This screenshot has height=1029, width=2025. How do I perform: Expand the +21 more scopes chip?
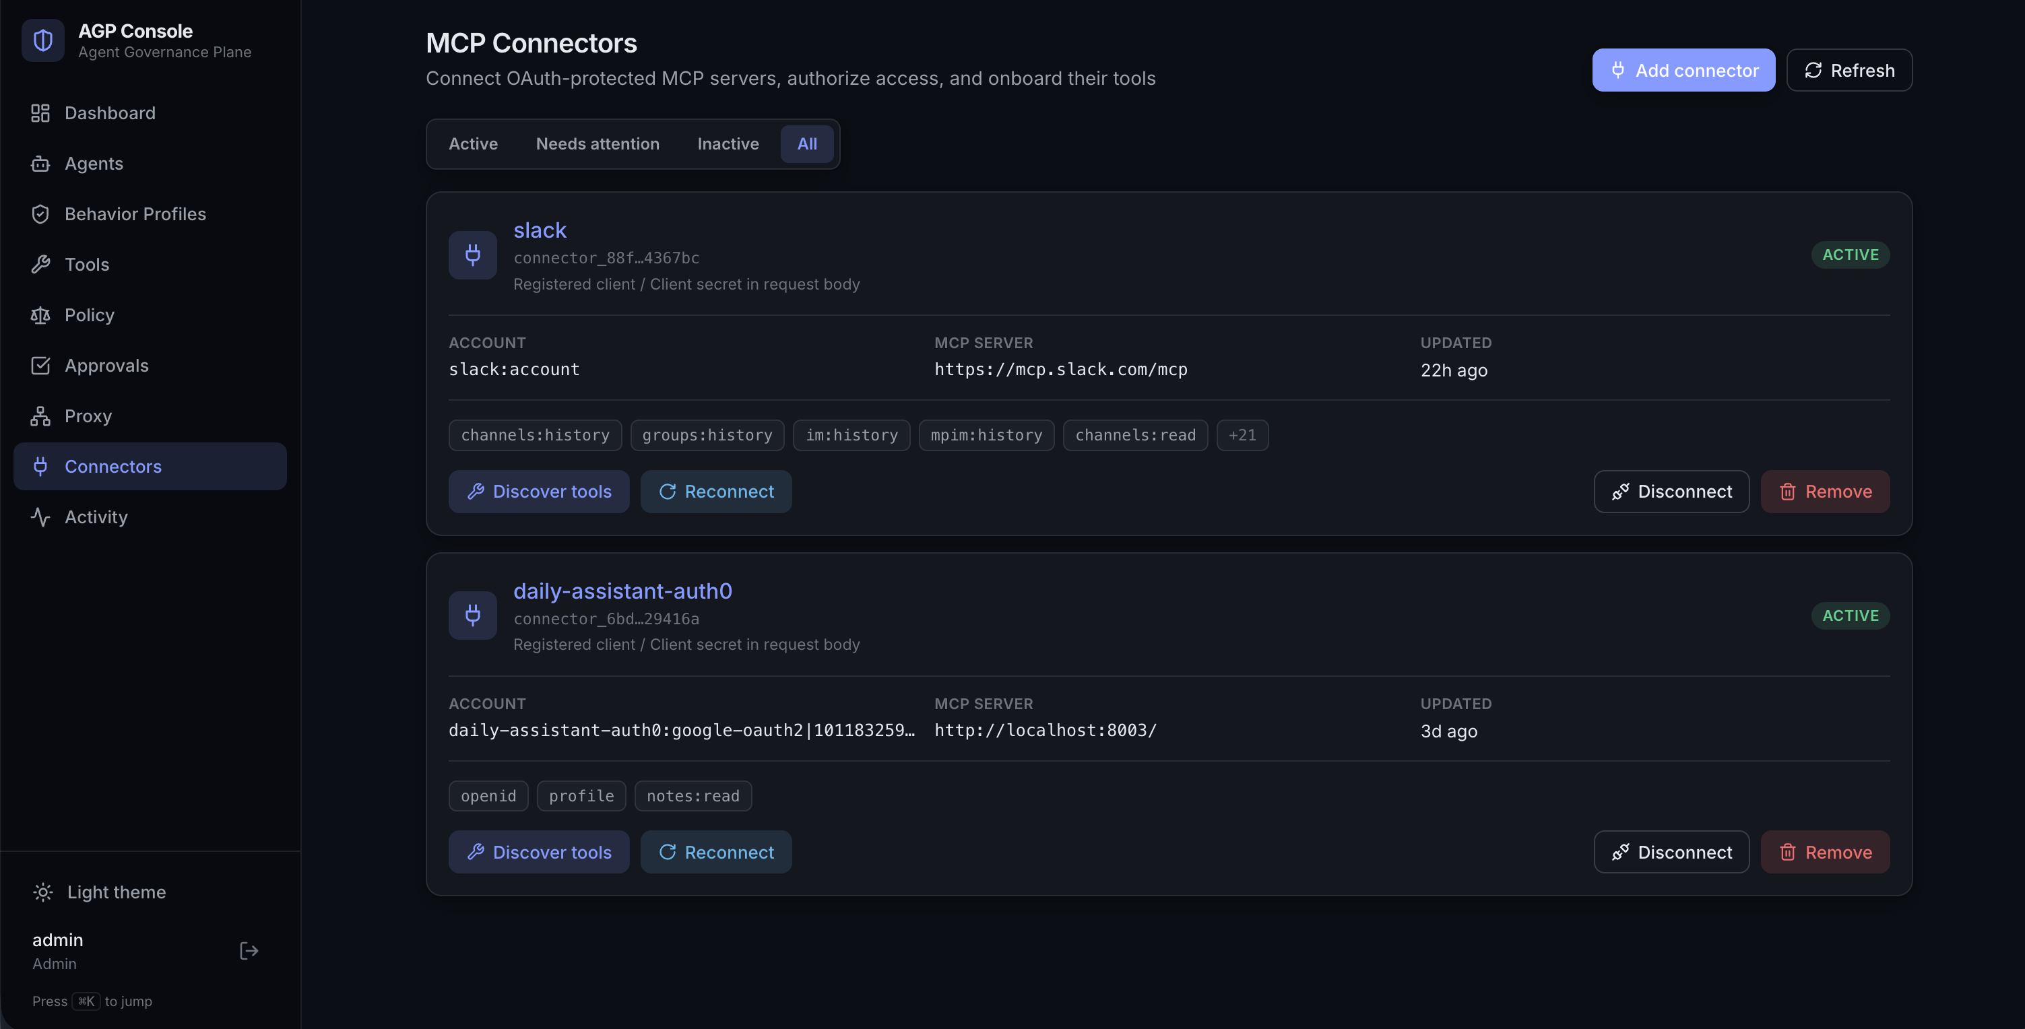click(x=1242, y=436)
